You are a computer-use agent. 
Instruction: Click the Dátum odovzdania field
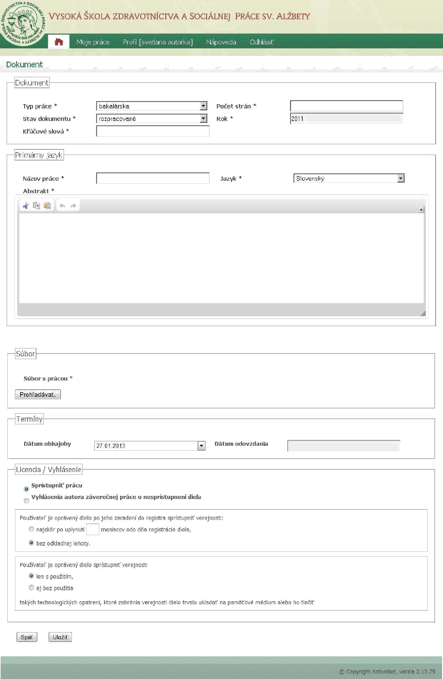[x=344, y=446]
